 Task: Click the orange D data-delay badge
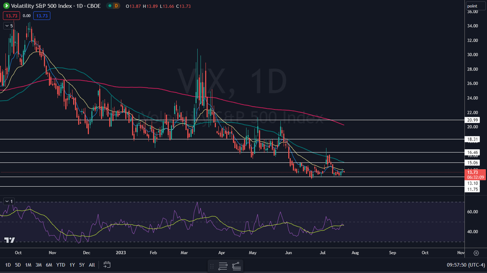117,6
